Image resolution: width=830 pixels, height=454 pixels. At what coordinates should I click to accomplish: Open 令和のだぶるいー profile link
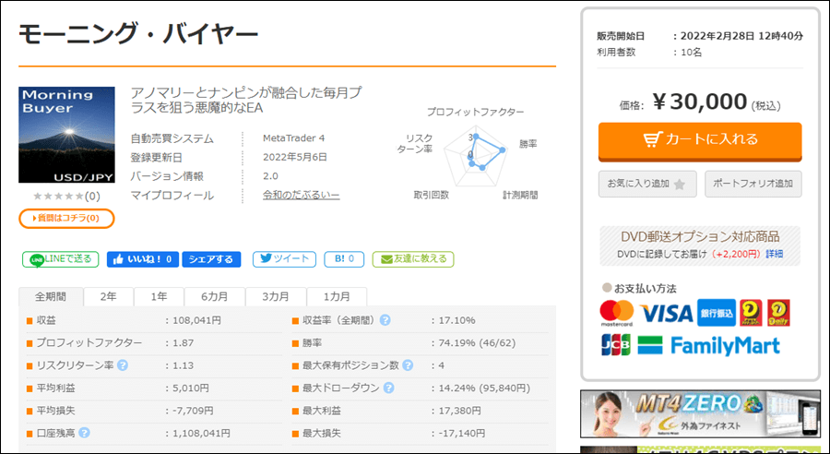click(x=301, y=196)
